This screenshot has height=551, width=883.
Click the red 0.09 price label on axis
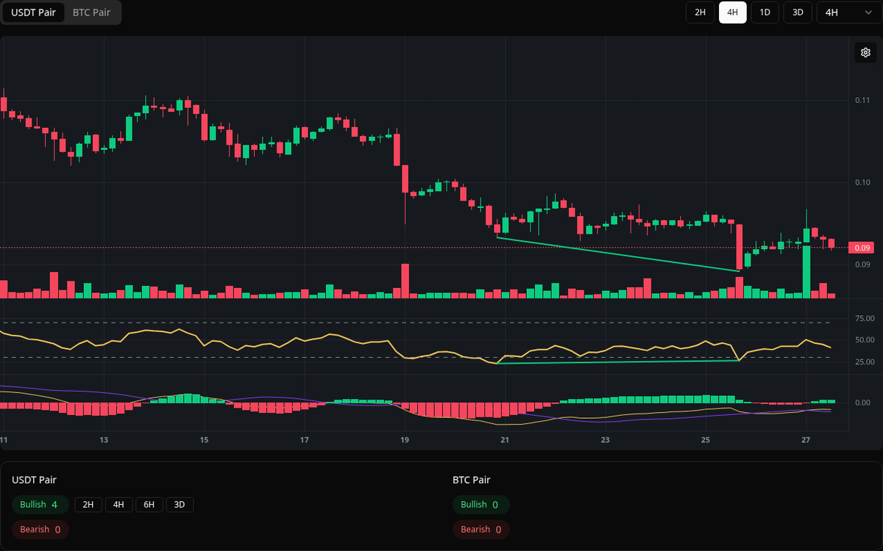click(x=861, y=248)
